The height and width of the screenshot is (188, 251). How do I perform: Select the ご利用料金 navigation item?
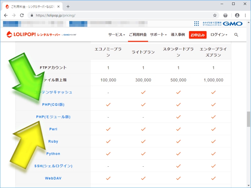coord(138,34)
